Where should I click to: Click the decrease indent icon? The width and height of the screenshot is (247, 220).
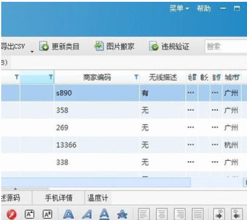pos(237,214)
